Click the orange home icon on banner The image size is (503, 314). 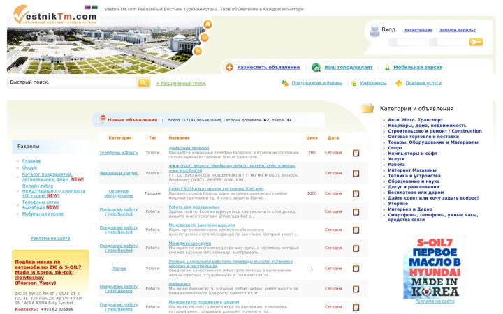(x=208, y=24)
